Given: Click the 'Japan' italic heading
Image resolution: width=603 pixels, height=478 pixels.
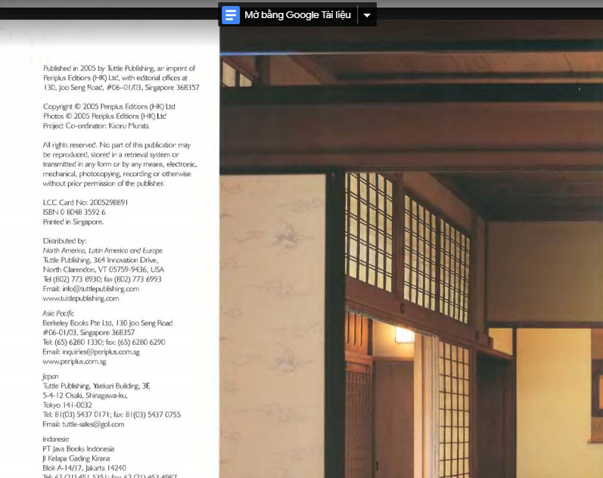Looking at the screenshot, I should [x=51, y=375].
